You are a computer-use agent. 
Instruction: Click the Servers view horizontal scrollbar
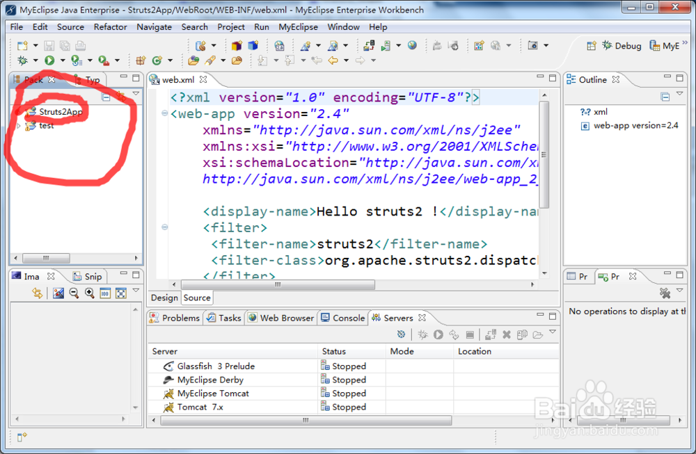pyautogui.click(x=306, y=420)
